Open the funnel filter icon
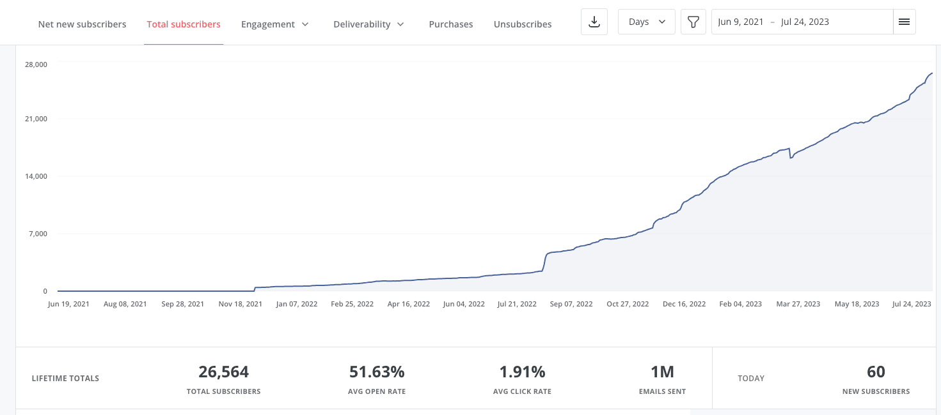 (x=693, y=22)
